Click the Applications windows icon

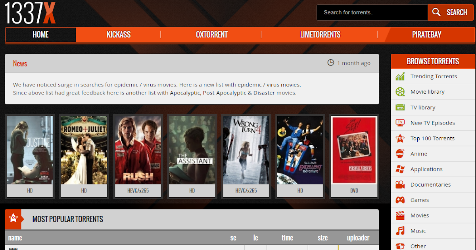pyautogui.click(x=400, y=169)
